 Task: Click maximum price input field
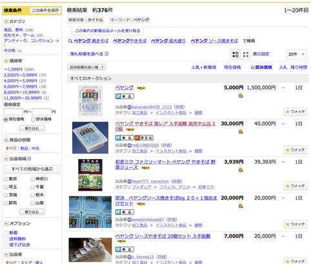[x=41, y=112]
